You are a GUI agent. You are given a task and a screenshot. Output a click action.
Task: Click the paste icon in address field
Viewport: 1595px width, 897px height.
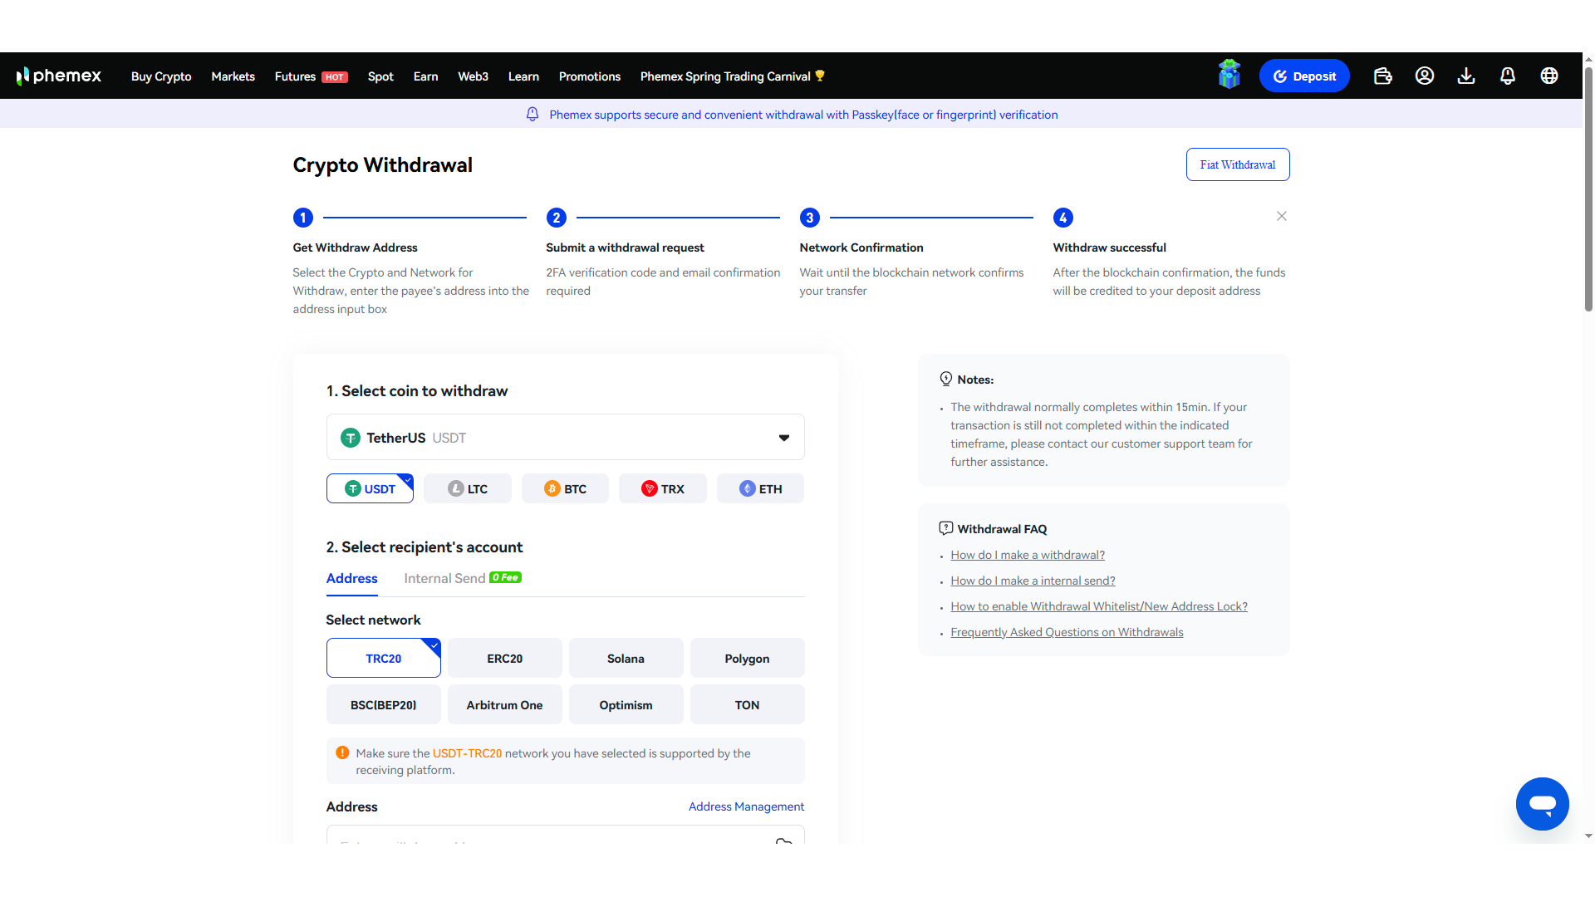(x=783, y=841)
